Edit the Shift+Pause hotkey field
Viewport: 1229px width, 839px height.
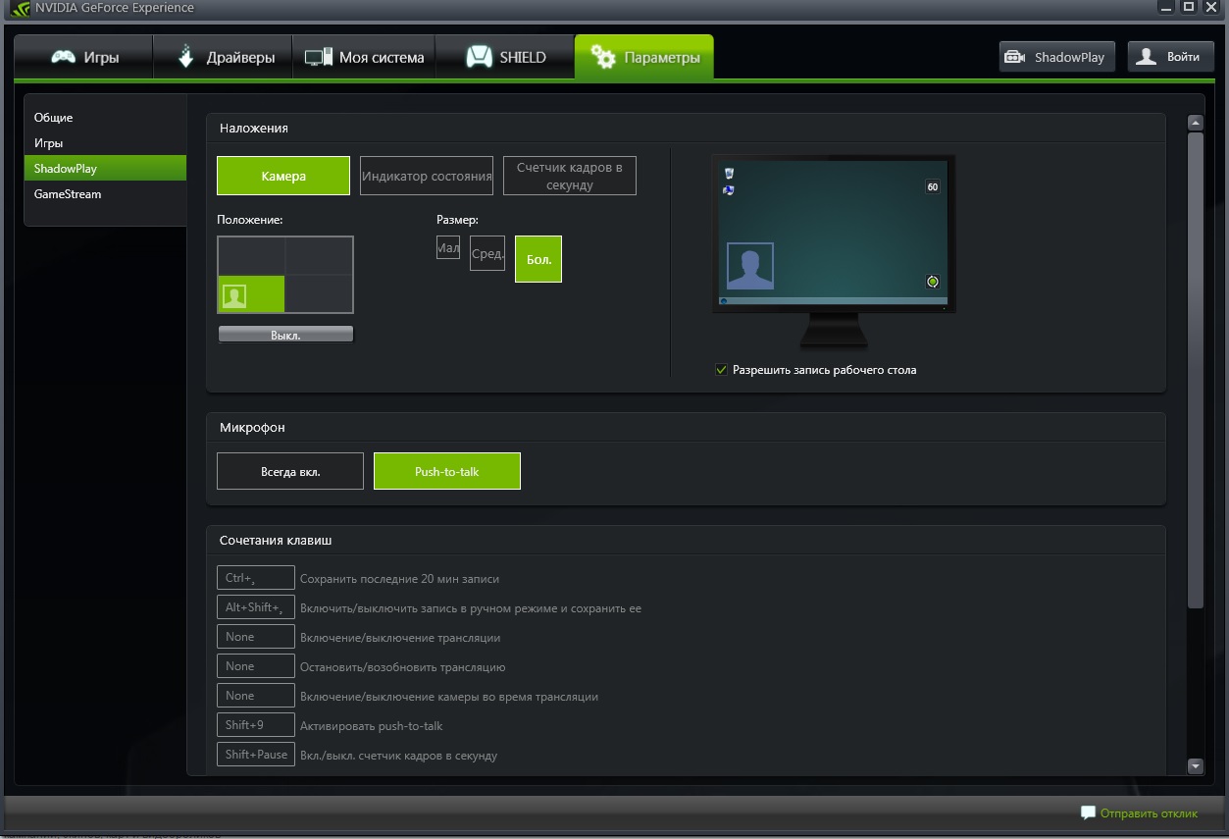(x=256, y=755)
